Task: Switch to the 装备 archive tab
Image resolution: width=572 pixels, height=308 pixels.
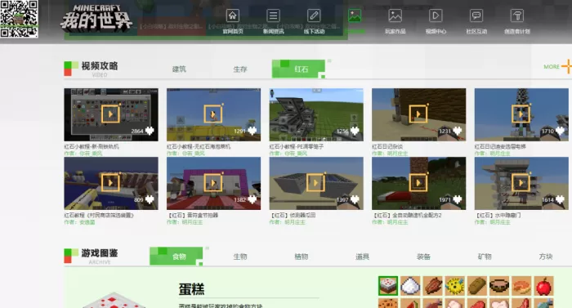Action: (x=423, y=257)
